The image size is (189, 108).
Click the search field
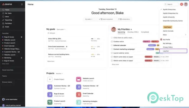tap(171, 4)
